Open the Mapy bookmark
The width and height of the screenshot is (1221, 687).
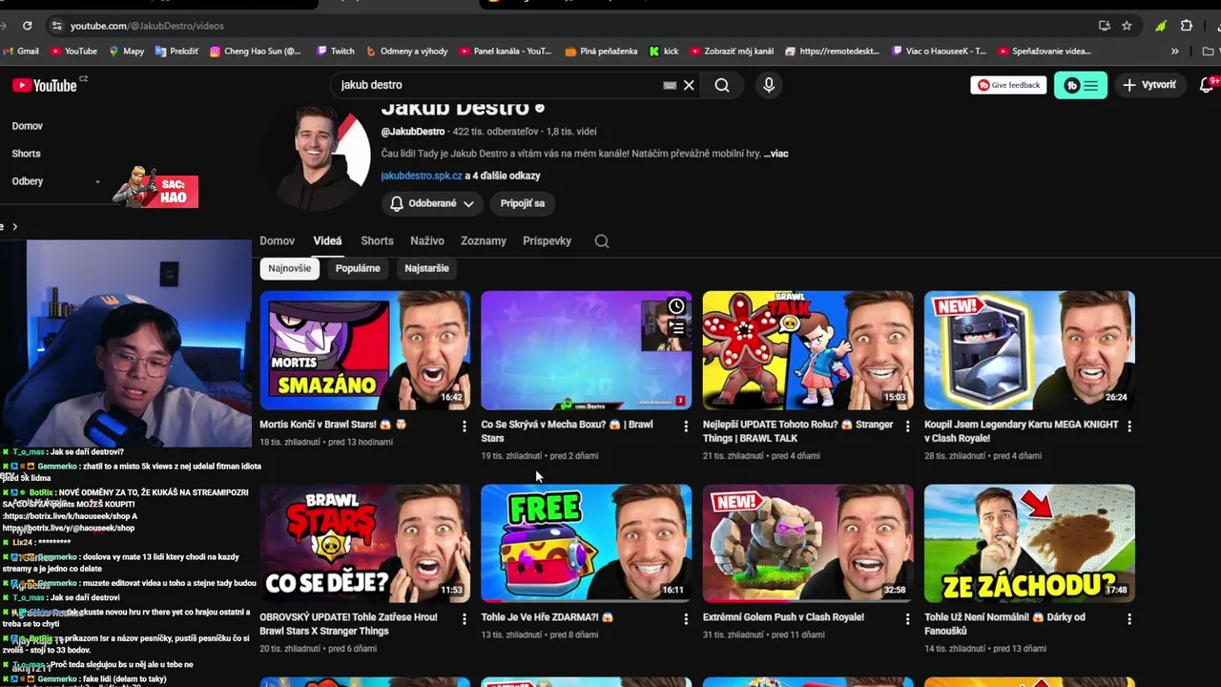coord(126,52)
